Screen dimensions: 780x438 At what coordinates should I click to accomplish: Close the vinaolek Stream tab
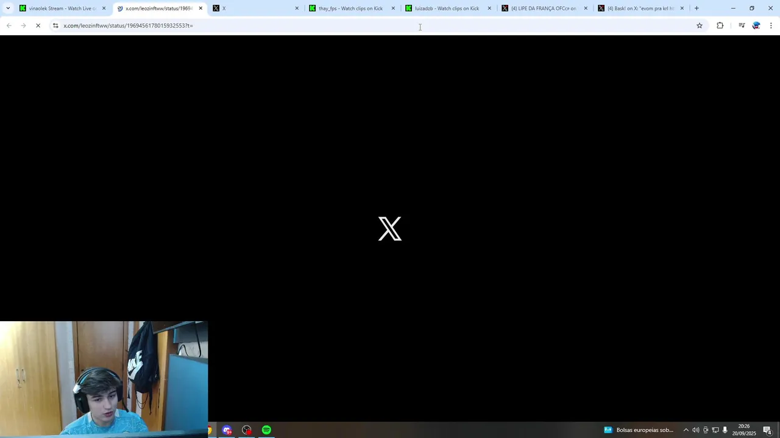tap(104, 9)
